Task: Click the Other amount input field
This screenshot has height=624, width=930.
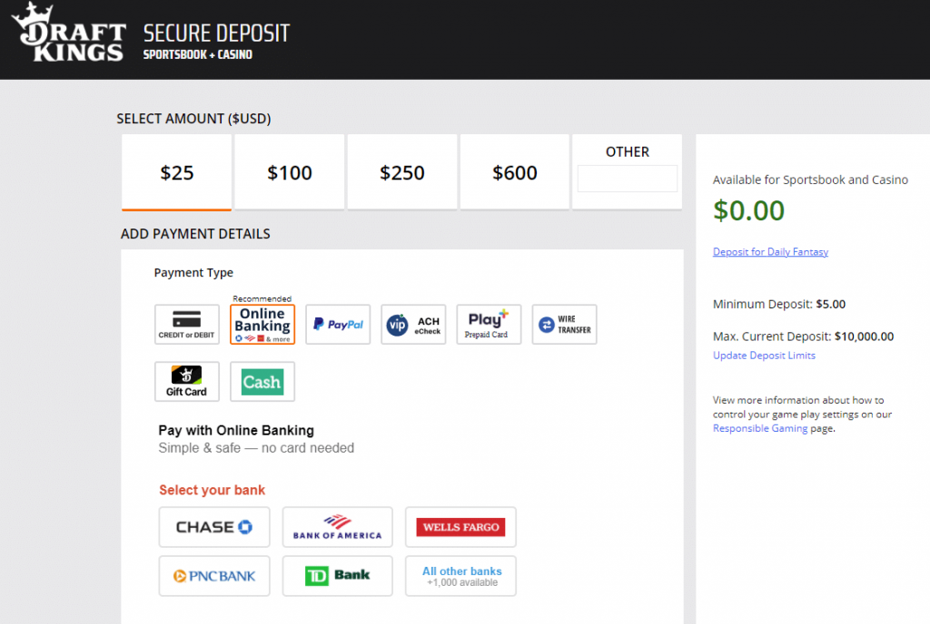Action: coord(628,179)
